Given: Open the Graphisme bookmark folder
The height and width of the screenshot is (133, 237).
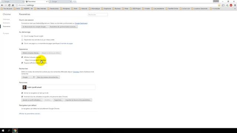Looking at the screenshot, I should pos(106,8).
